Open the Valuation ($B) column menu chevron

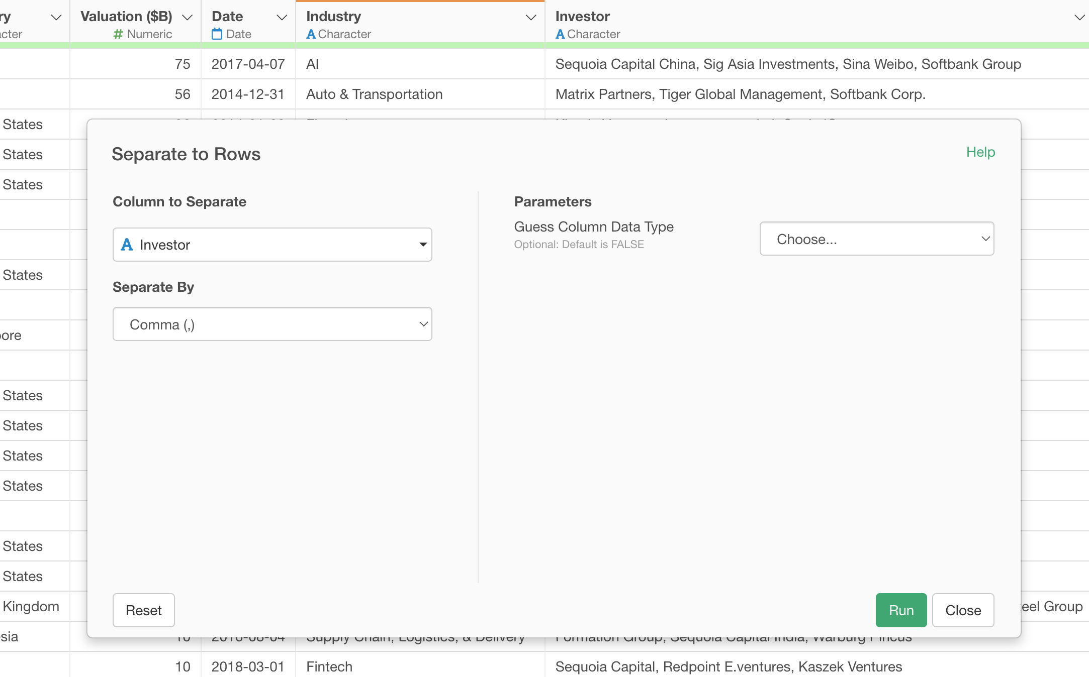(187, 18)
